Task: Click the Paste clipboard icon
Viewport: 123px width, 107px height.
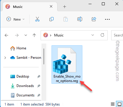Action: [66, 19]
